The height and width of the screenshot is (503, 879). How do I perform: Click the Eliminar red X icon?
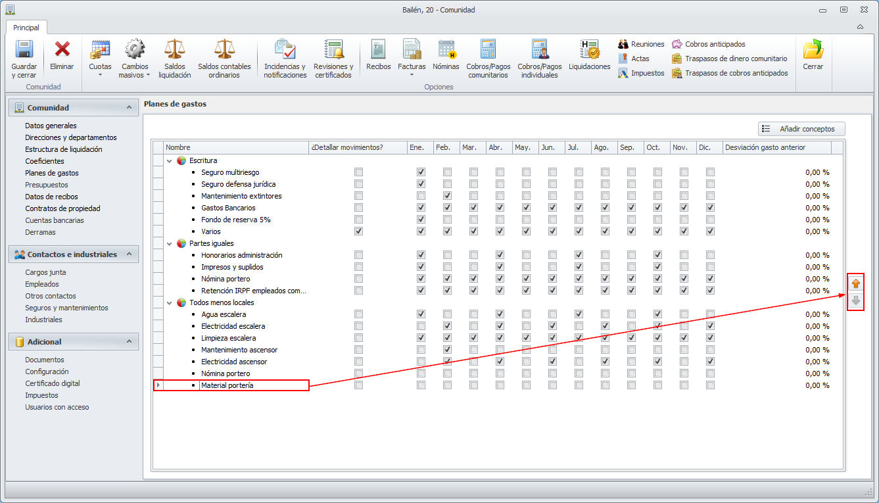coord(62,51)
